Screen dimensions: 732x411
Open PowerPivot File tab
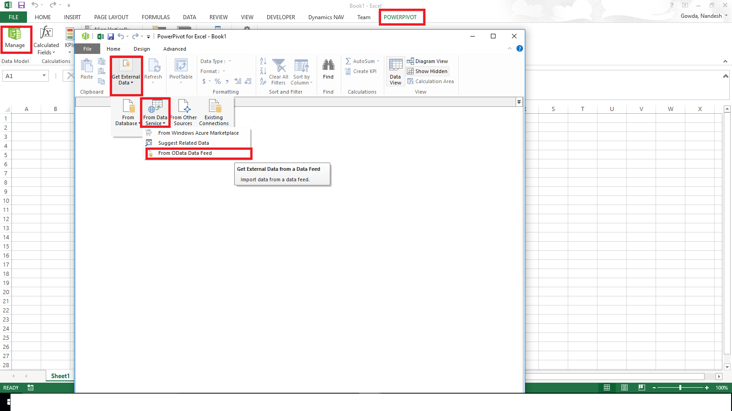coord(87,49)
